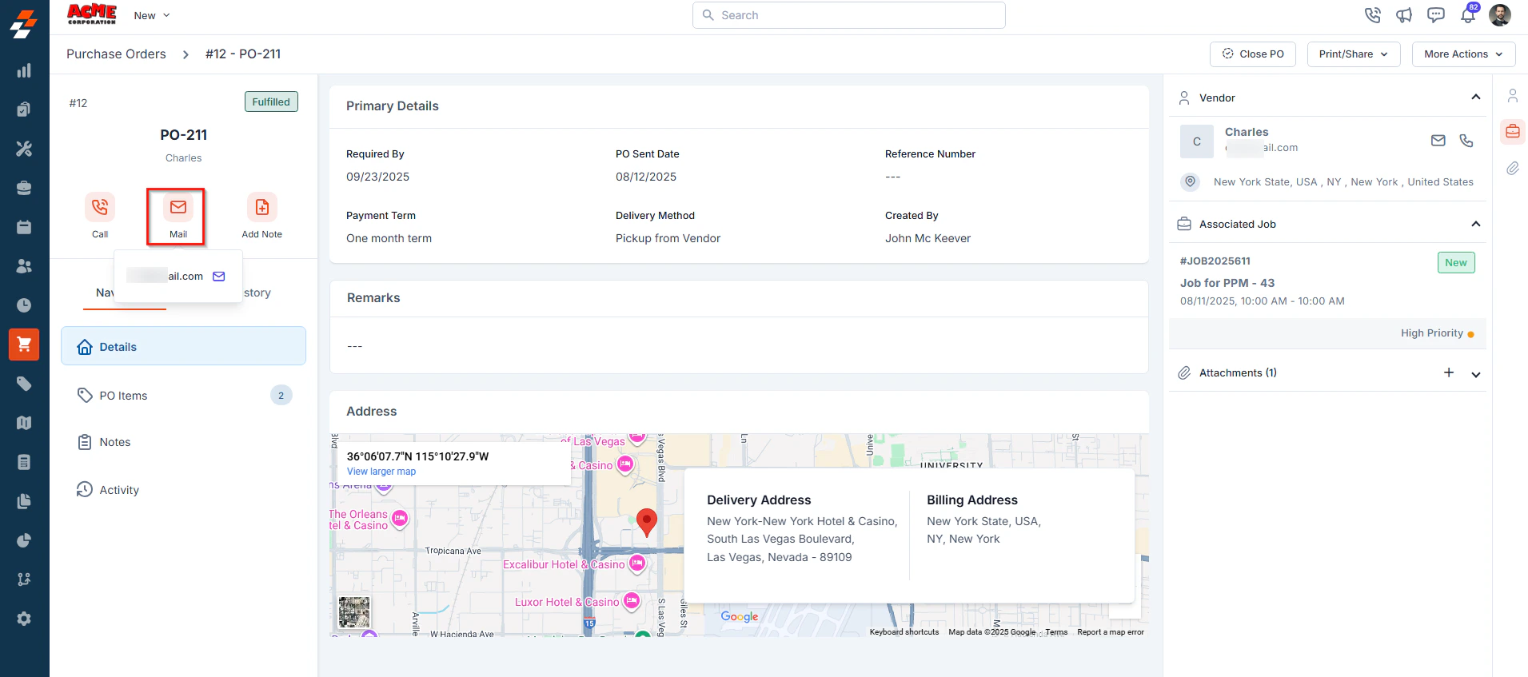Click the PO Items count badge 2
The width and height of the screenshot is (1528, 677).
tap(281, 396)
